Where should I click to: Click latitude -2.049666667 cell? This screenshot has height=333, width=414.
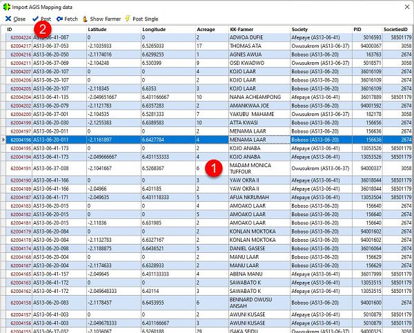(114, 157)
